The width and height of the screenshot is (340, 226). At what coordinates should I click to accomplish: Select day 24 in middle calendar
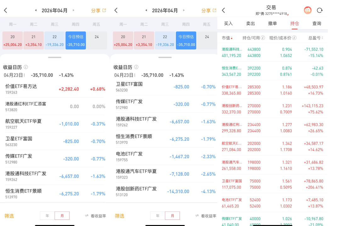pos(207,41)
